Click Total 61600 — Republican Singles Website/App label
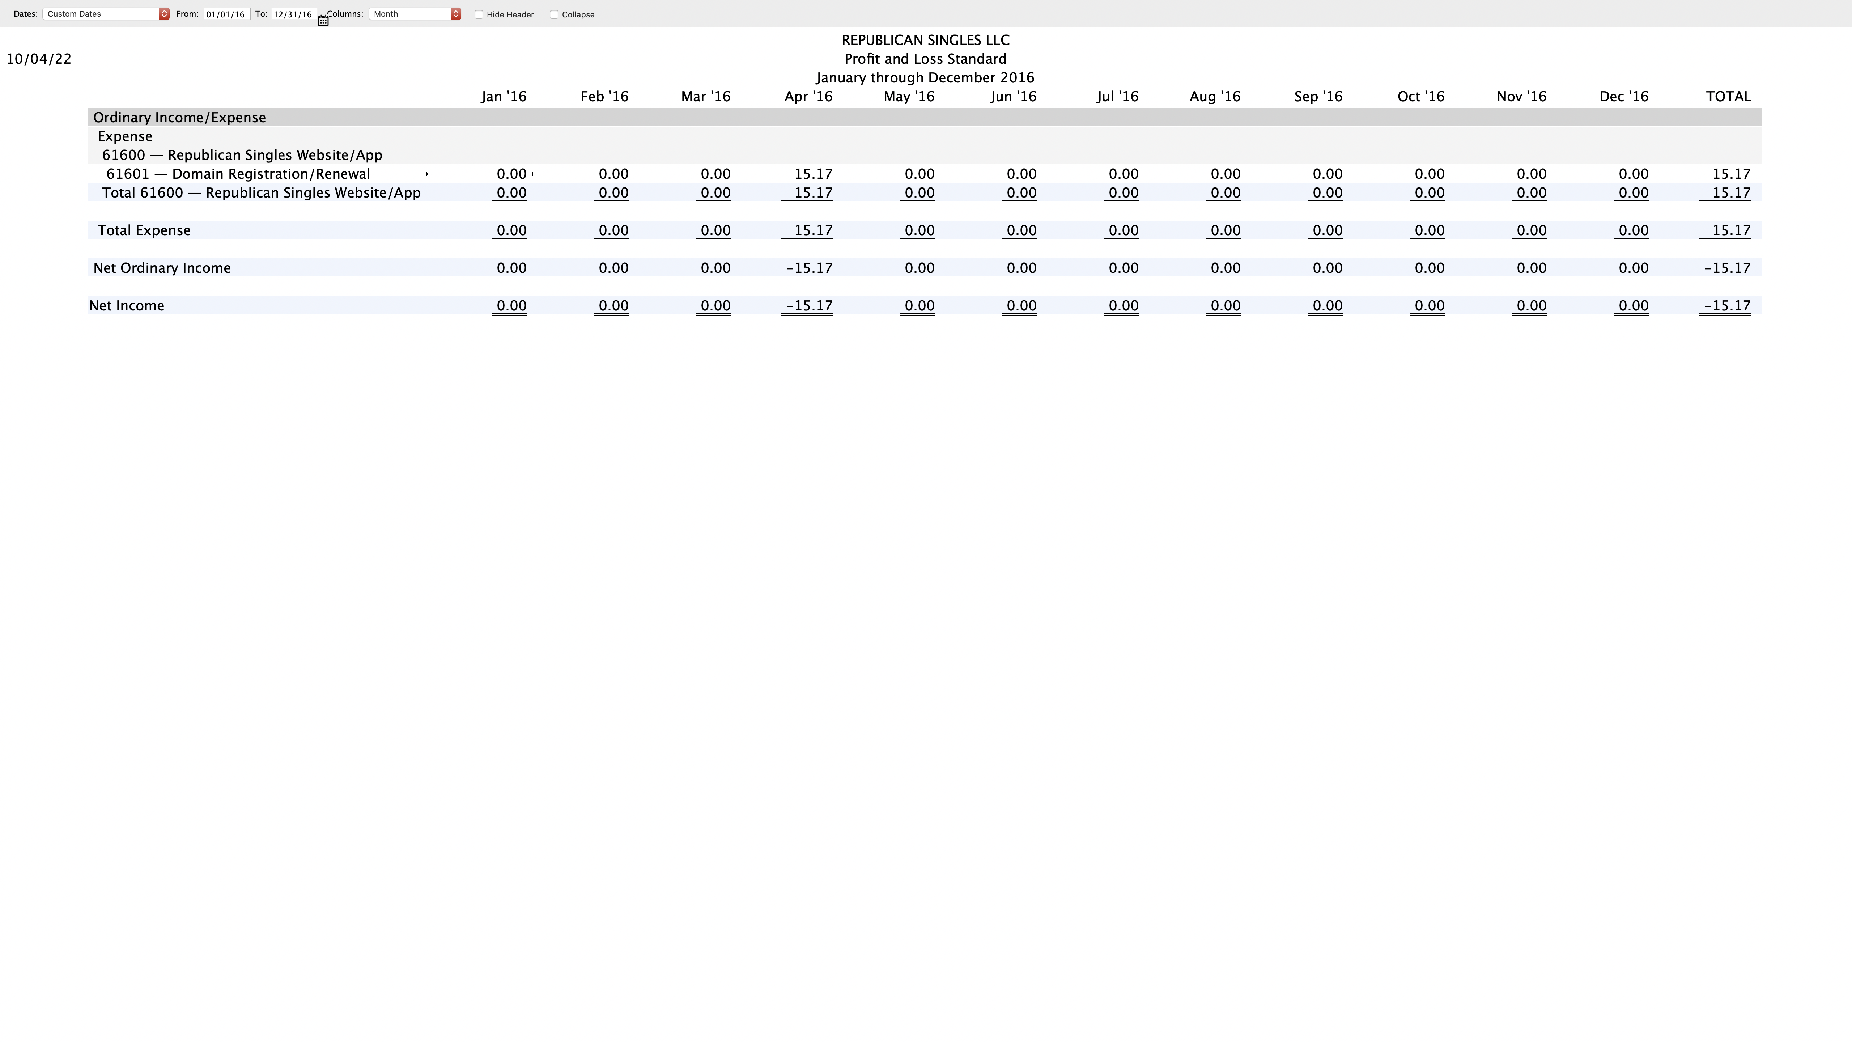 (261, 193)
